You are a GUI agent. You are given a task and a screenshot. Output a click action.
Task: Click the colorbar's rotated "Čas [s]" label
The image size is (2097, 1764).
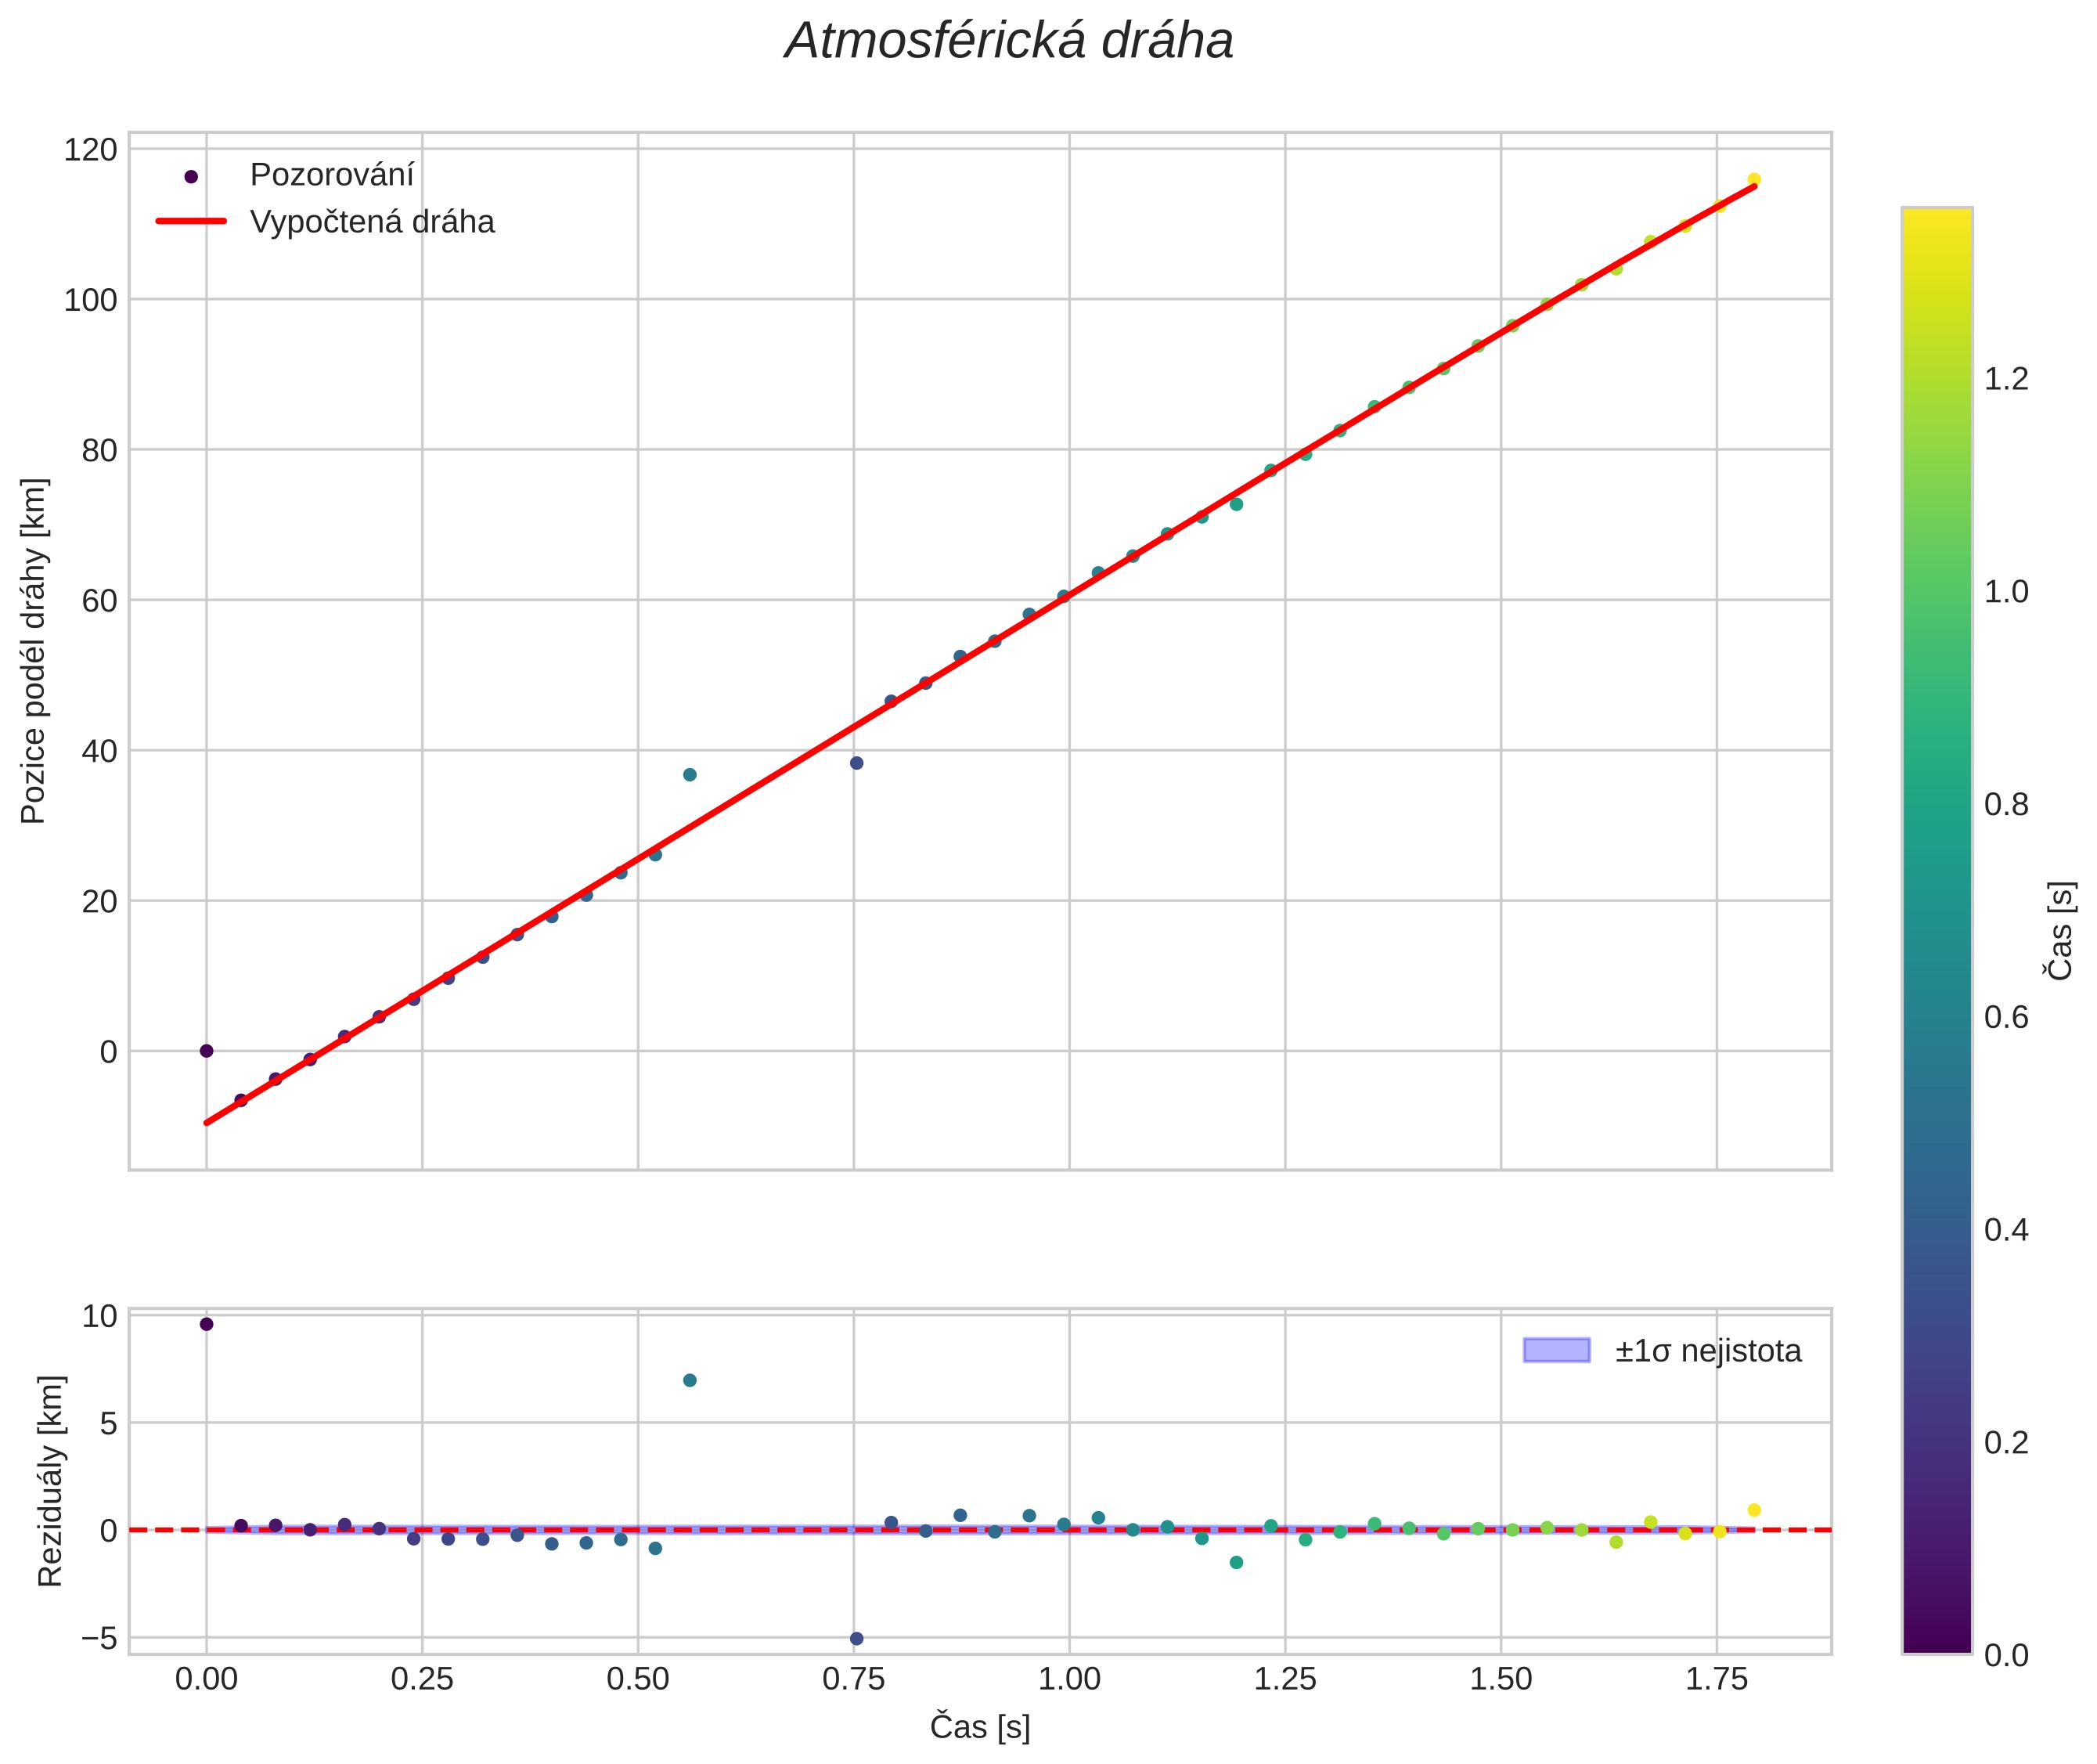coord(2061,930)
